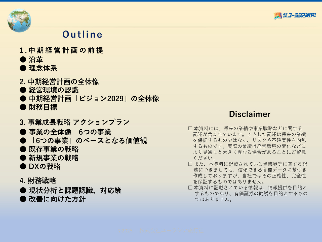Click the bullet dot beside DXの戦略

23,166
